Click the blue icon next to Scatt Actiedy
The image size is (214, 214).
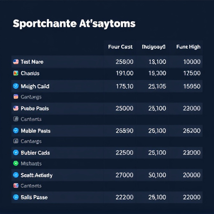tap(16, 175)
